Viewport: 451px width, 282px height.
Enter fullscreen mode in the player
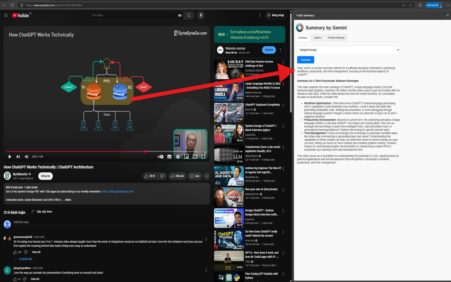[x=203, y=157]
